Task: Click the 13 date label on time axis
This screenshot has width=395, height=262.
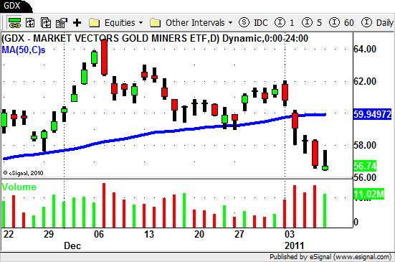Action: click(x=149, y=234)
